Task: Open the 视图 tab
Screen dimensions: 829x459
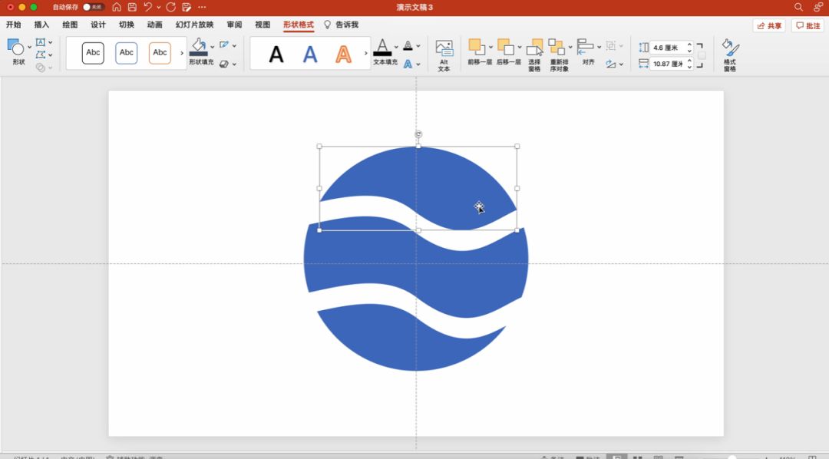Action: tap(263, 25)
